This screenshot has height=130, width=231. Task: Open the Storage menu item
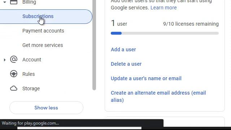(x=31, y=88)
